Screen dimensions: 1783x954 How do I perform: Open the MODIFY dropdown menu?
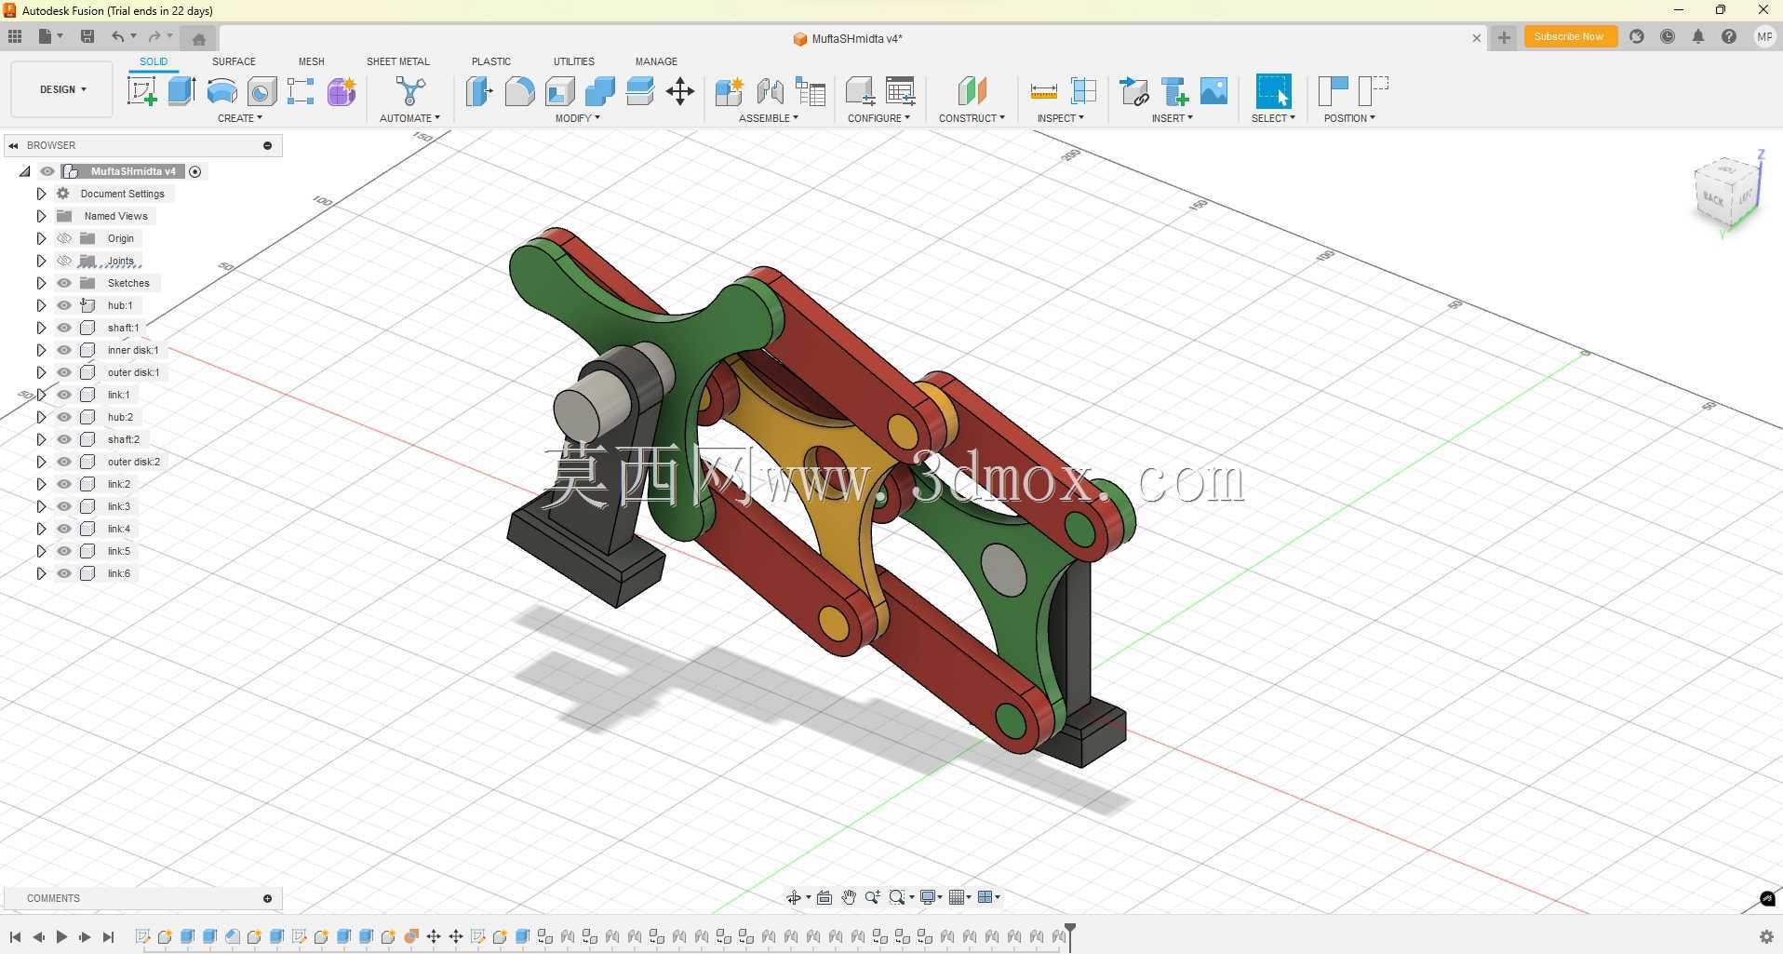point(578,118)
